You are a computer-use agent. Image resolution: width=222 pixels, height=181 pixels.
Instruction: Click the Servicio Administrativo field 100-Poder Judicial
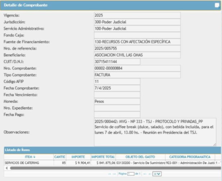(137, 28)
